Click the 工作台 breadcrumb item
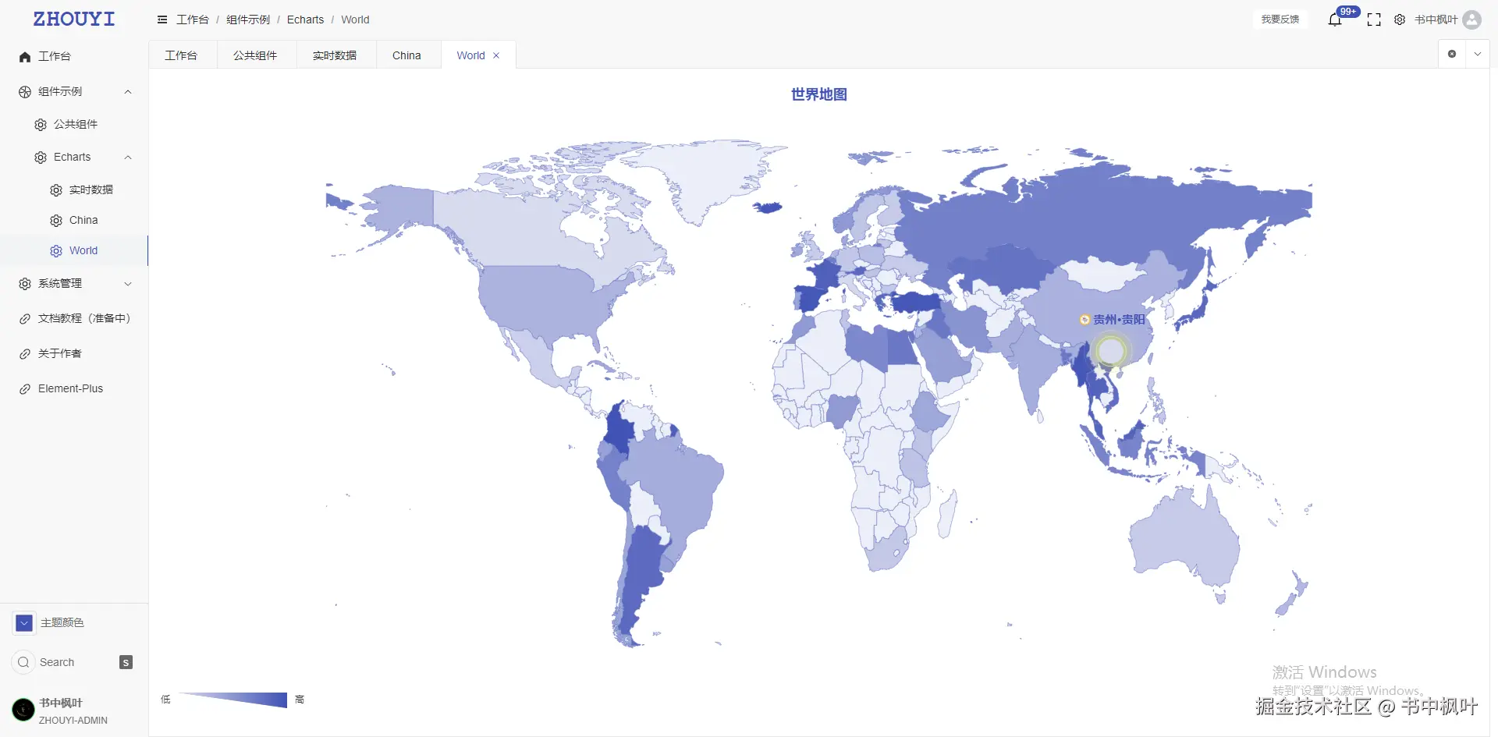Screen dimensions: 1498x737 pos(193,19)
